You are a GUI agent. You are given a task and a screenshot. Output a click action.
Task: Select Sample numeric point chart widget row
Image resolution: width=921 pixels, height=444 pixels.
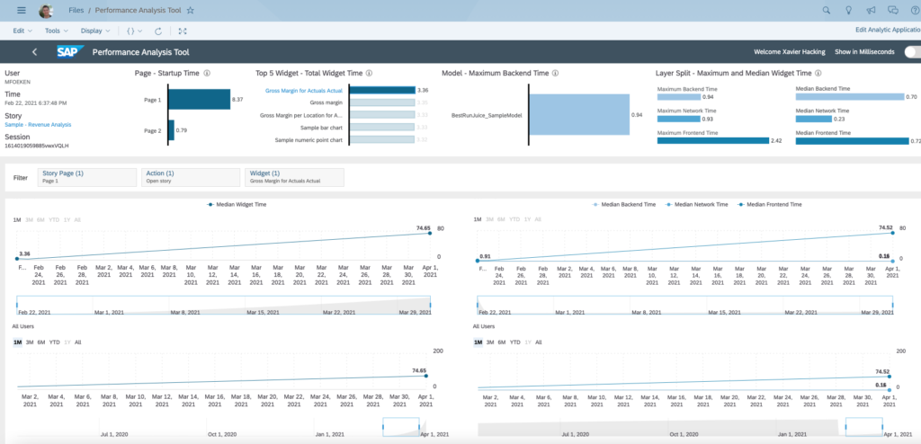click(309, 140)
